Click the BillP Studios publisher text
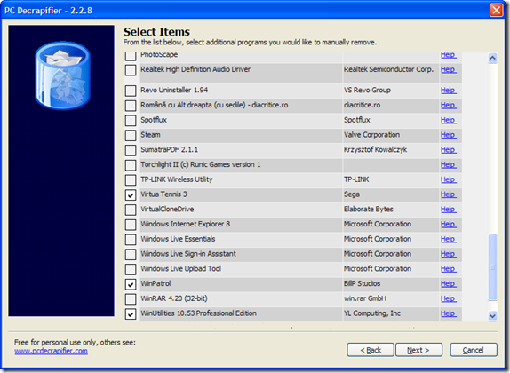Screen dimensions: 510x373 [362, 283]
